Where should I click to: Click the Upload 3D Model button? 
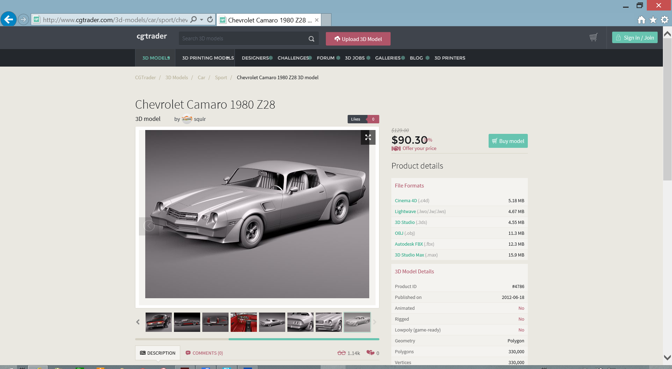coord(358,39)
